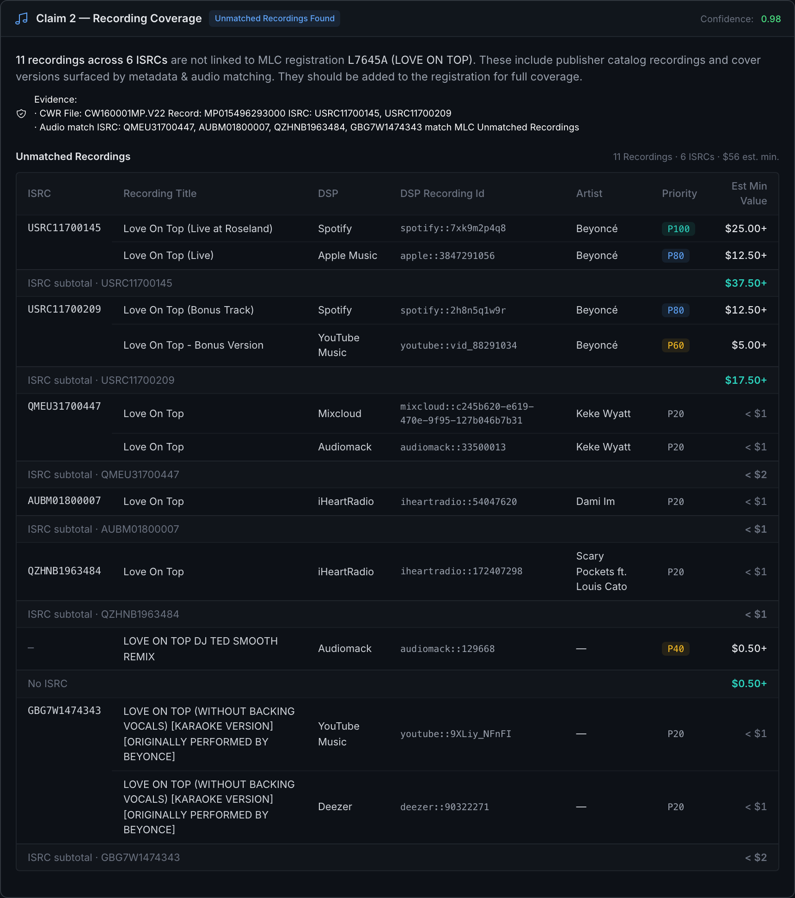
Task: Click the Artist column header
Action: [589, 193]
